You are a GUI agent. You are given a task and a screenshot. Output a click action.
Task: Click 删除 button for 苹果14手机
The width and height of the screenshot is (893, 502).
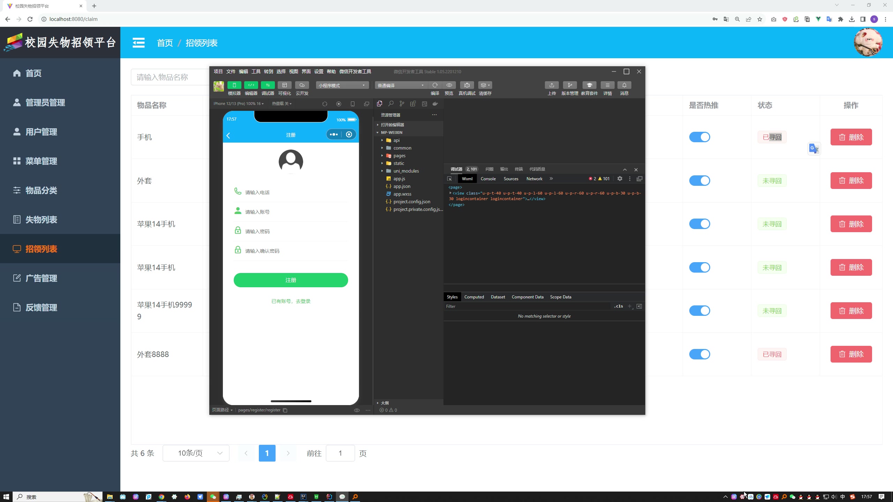[x=851, y=224]
